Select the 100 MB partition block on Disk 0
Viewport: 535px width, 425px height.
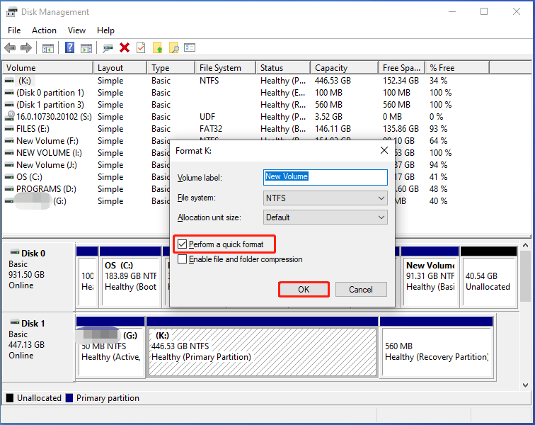click(x=87, y=276)
